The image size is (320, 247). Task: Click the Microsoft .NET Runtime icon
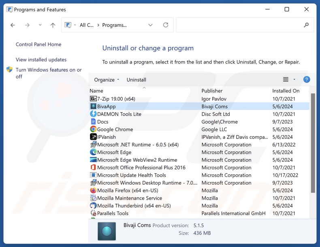coord(93,145)
